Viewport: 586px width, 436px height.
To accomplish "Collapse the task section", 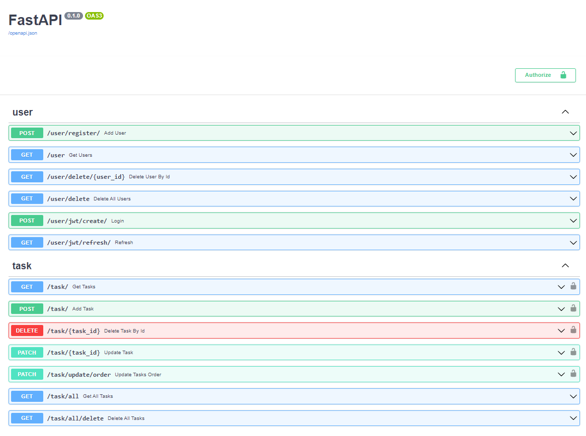I will click(565, 266).
